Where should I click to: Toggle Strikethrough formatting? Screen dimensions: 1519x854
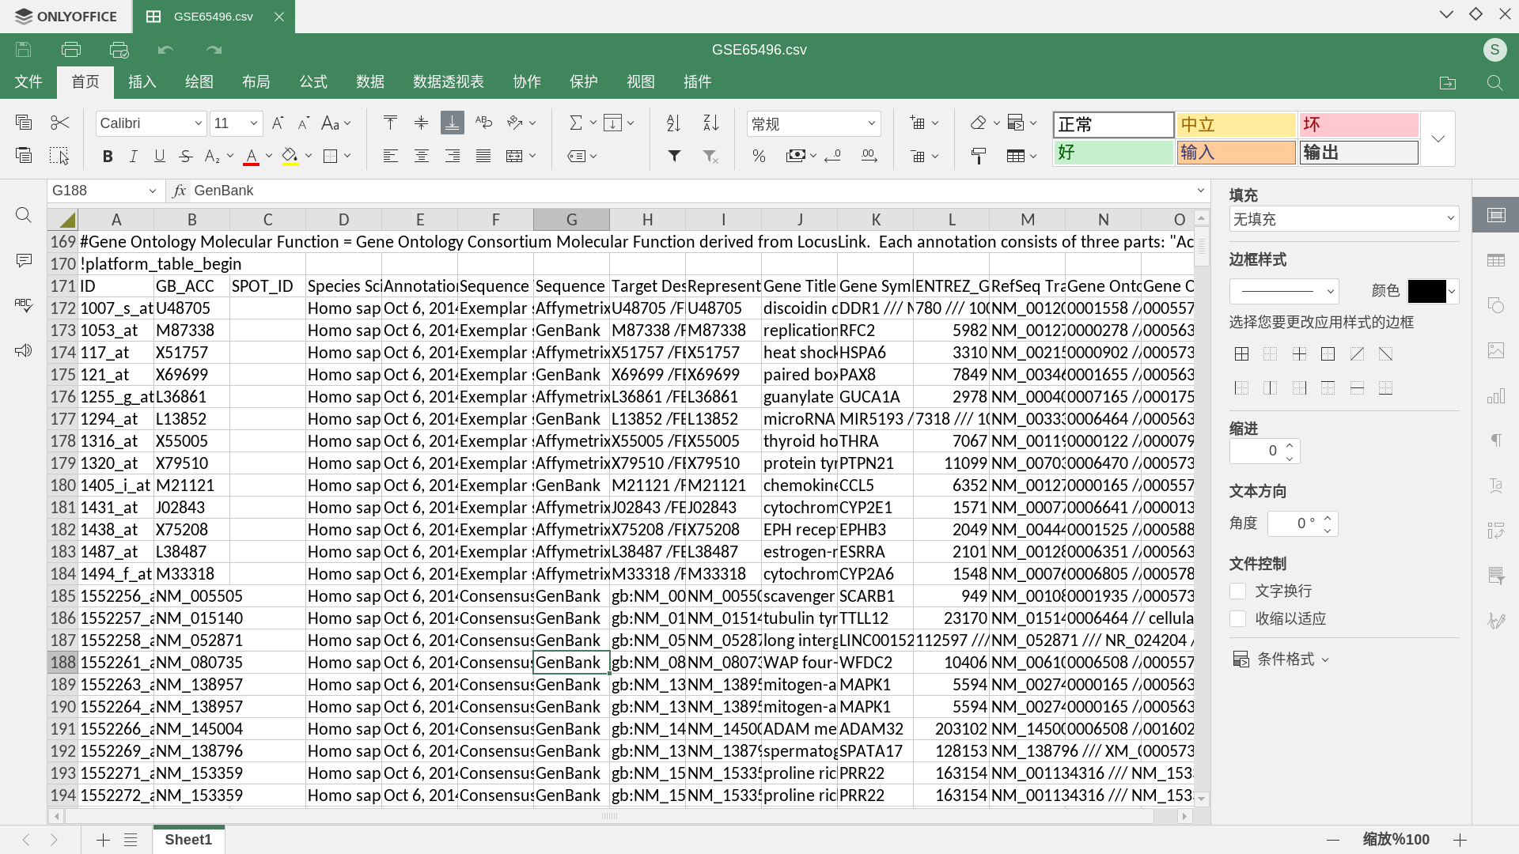tap(186, 157)
